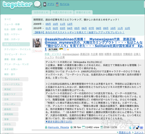Screen dimensions: 145x134
Task: Click the 中小企業 keyword tag
Action: click(x=60, y=57)
